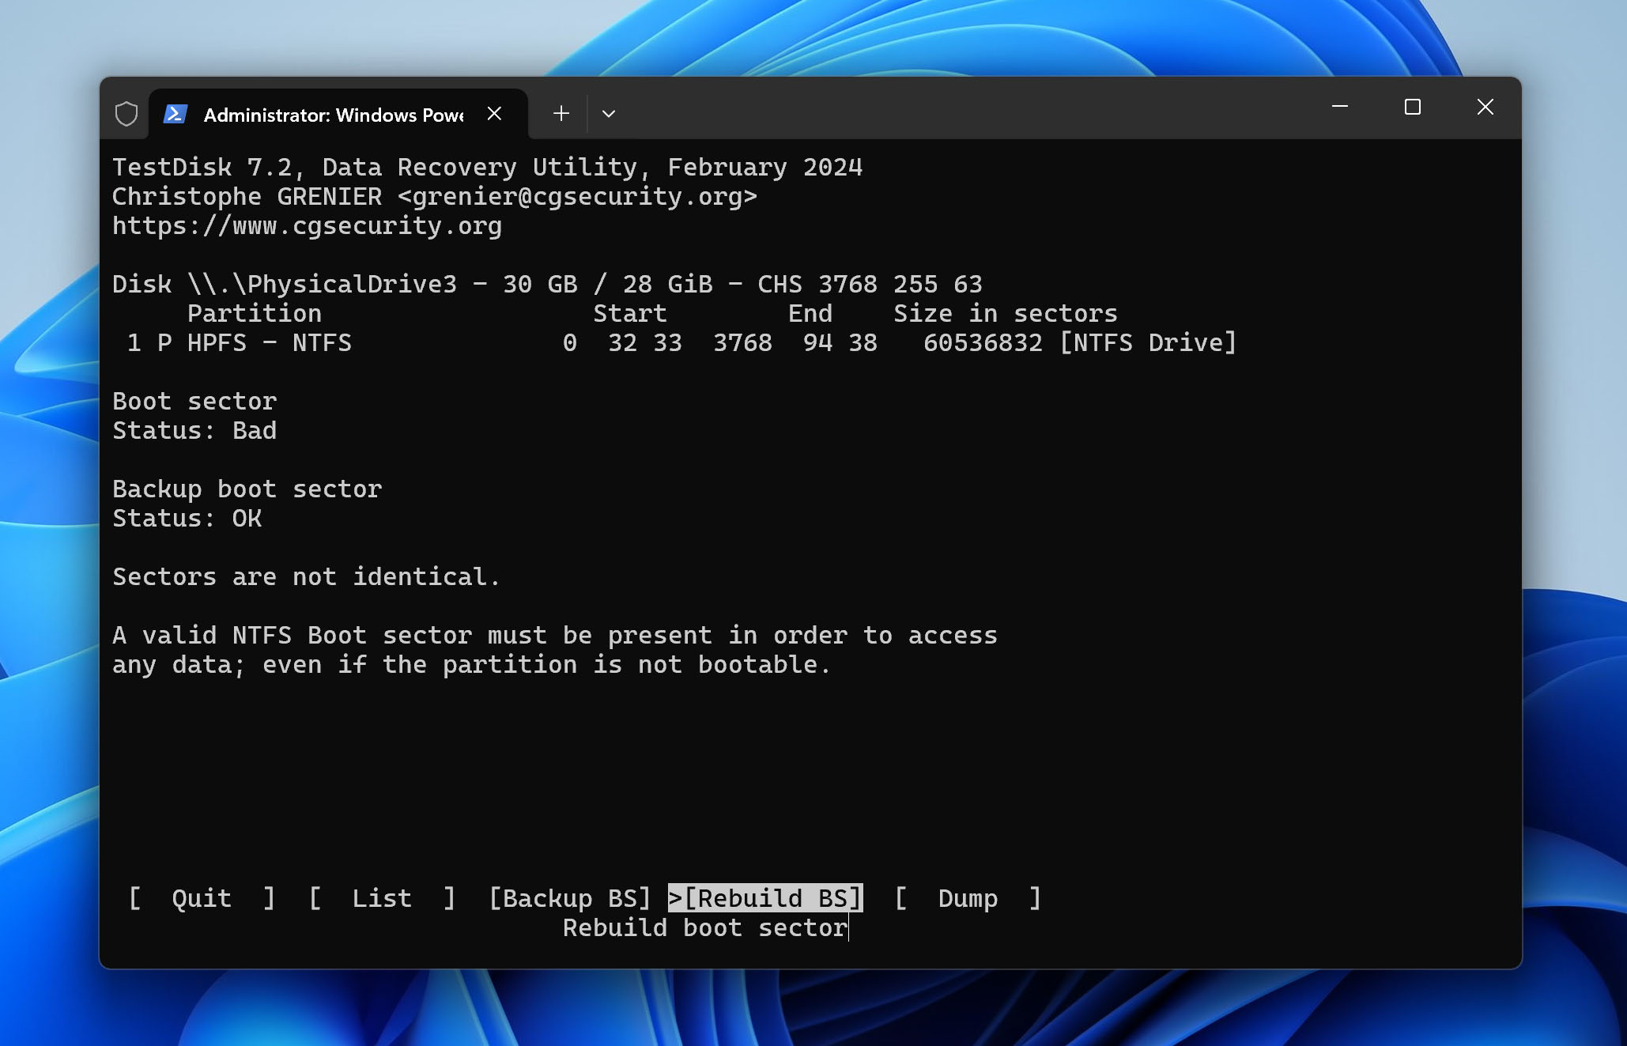
Task: Select the List menu option
Action: pyautogui.click(x=382, y=898)
